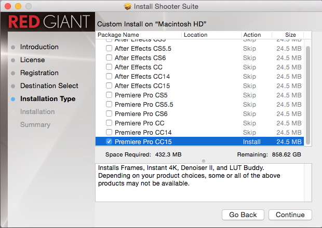Image resolution: width=322 pixels, height=228 pixels.
Task: Toggle the Premiere Pro CC checkbox
Action: click(x=109, y=123)
